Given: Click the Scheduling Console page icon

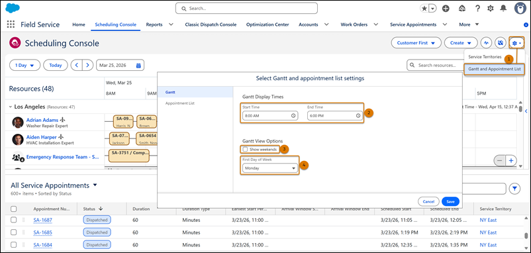Looking at the screenshot, I should pos(15,43).
